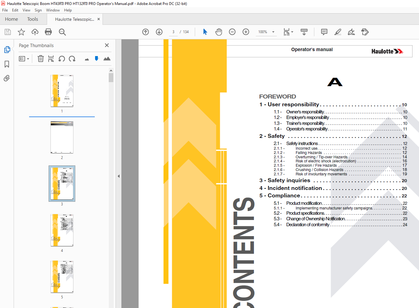
Task: Add a comment with the speech bubble icon
Action: pos(324,32)
